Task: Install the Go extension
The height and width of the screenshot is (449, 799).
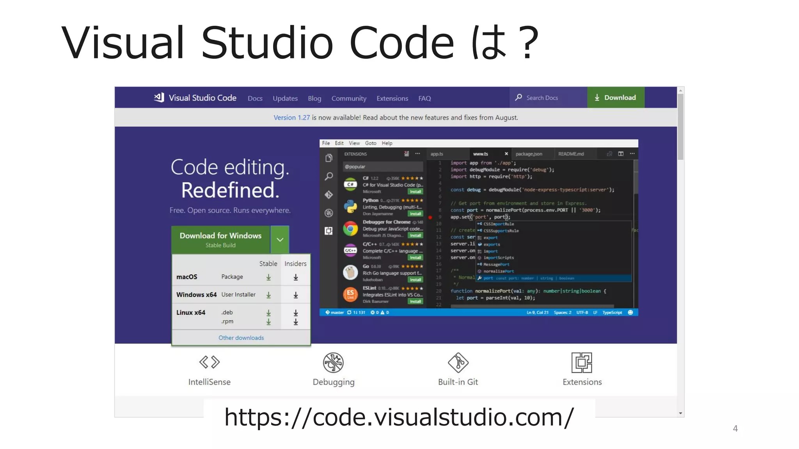Action: [415, 280]
